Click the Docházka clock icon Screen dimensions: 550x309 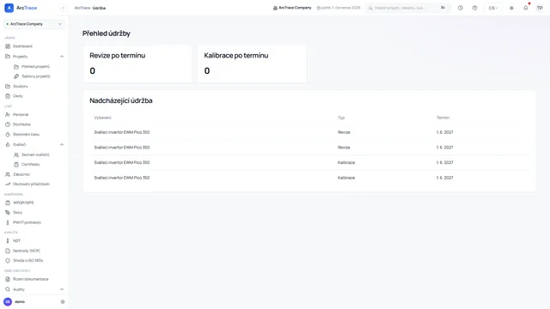coord(8,124)
